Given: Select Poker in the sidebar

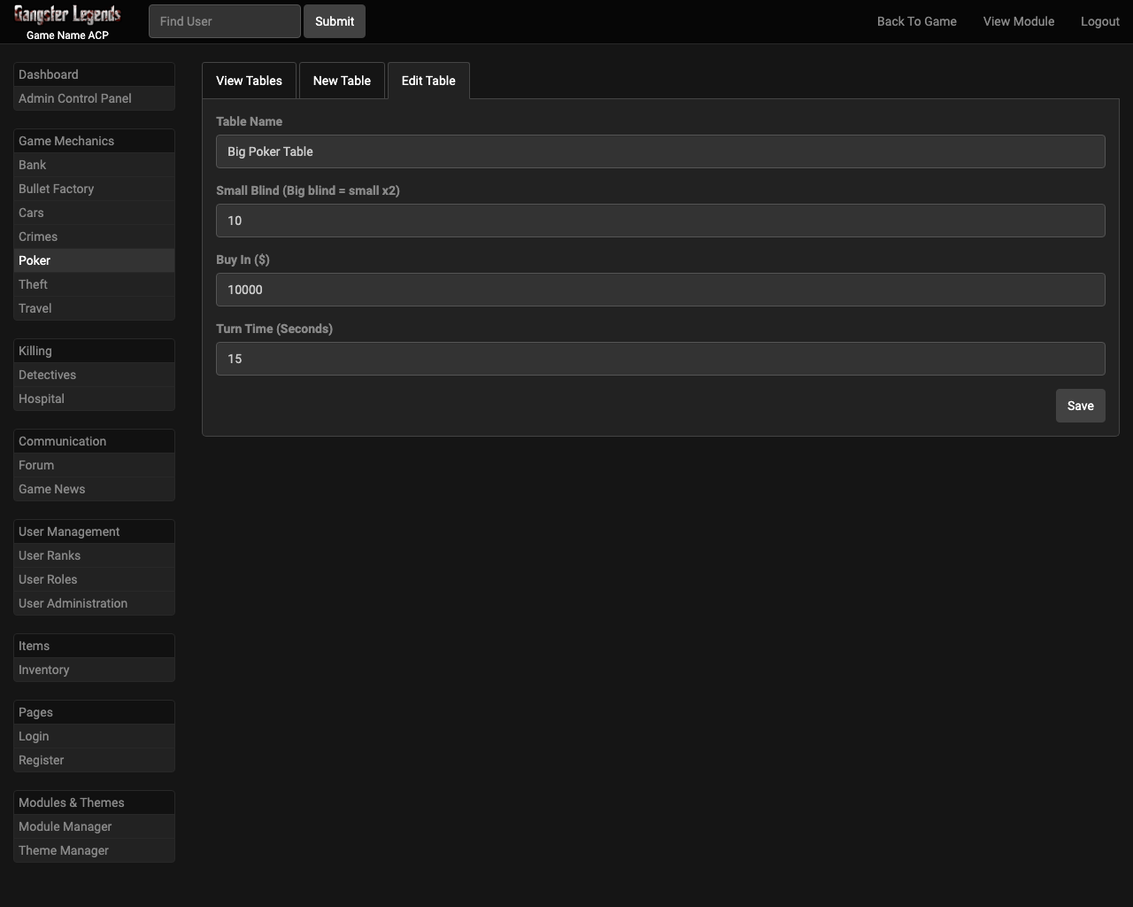Looking at the screenshot, I should tap(94, 260).
